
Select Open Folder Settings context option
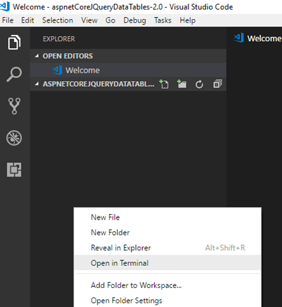168,300
